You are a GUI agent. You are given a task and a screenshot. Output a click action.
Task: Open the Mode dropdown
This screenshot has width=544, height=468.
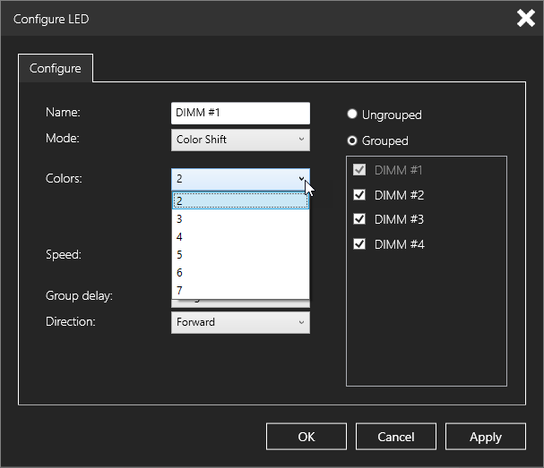coord(239,139)
